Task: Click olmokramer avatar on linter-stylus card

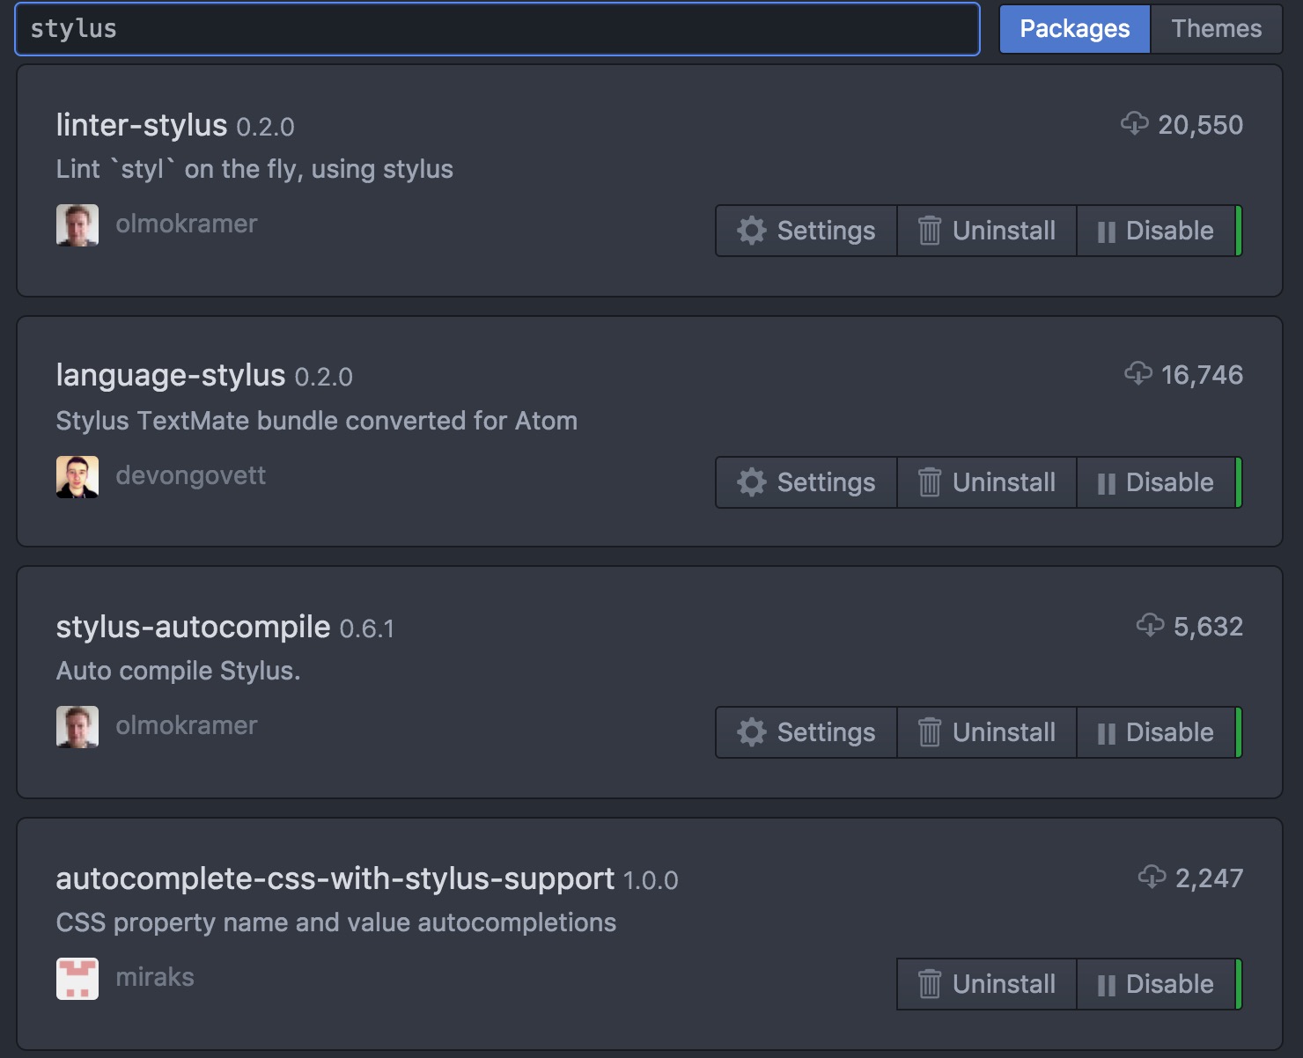Action: click(77, 225)
